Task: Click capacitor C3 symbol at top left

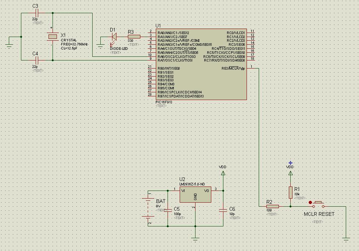Action: 37,13
